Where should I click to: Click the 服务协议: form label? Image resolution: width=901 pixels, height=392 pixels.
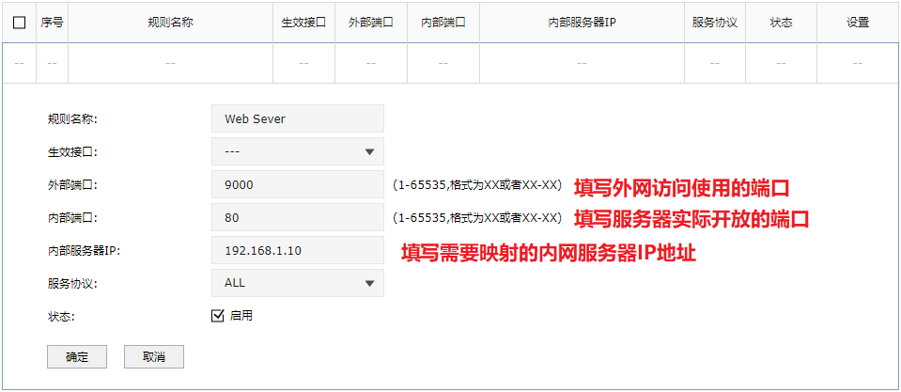coord(72,283)
